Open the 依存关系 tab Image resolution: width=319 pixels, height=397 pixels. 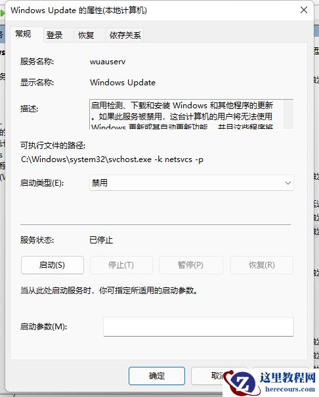pyautogui.click(x=125, y=35)
